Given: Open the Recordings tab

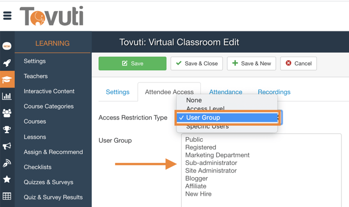Looking at the screenshot, I should [274, 92].
